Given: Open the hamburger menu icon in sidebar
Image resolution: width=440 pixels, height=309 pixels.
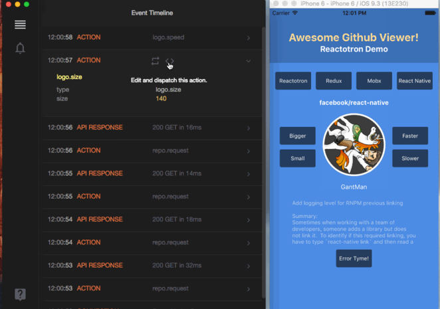Looking at the screenshot, I should click(20, 25).
